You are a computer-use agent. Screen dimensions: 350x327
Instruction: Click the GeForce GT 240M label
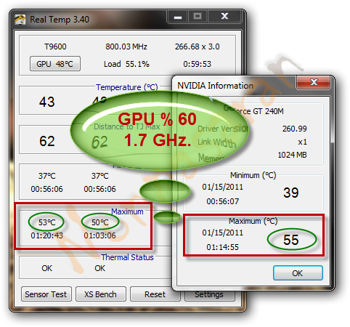(253, 111)
